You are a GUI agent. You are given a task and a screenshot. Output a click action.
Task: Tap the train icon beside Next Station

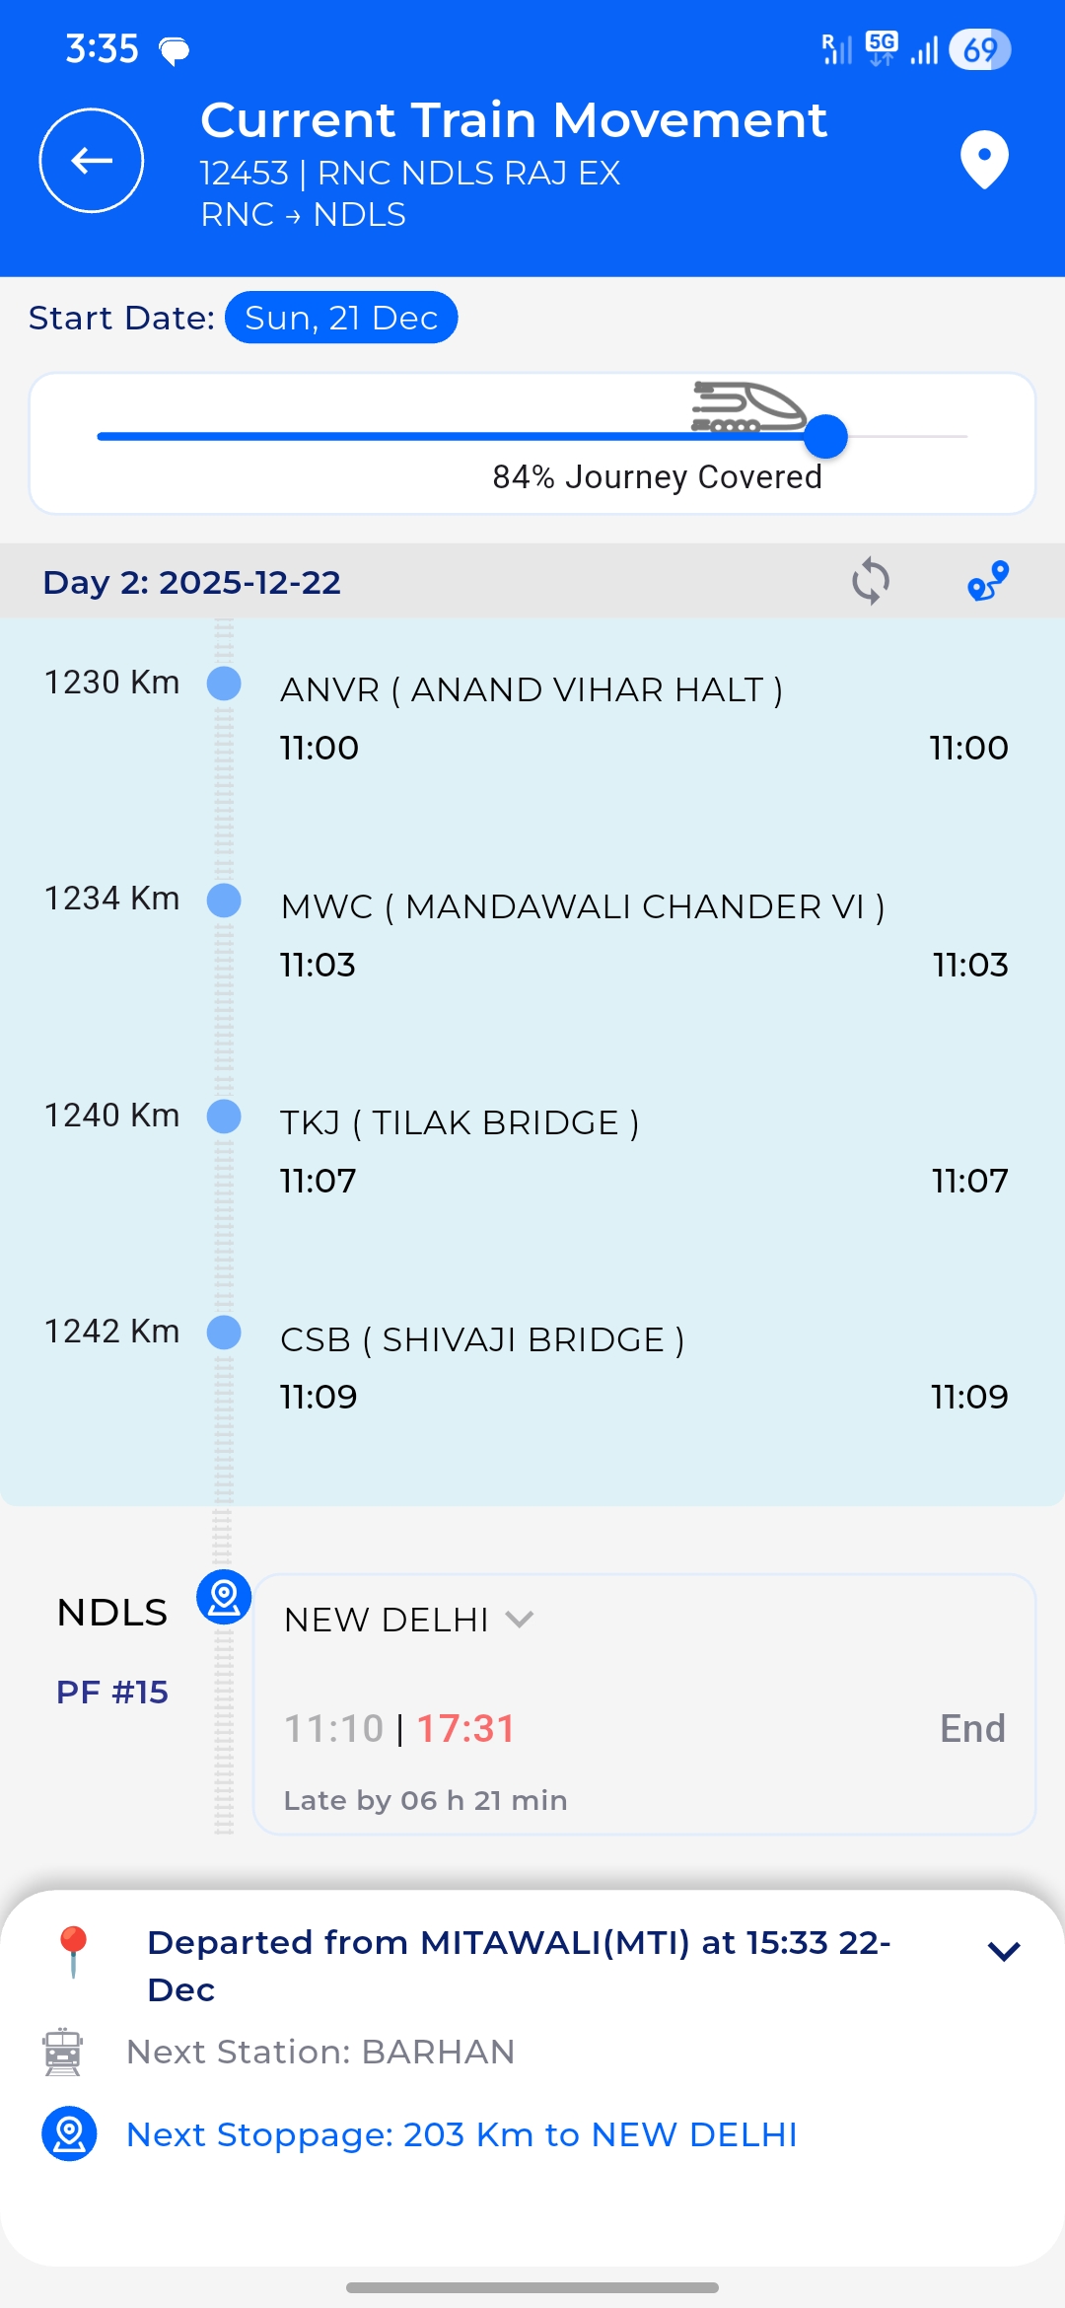click(x=63, y=2053)
